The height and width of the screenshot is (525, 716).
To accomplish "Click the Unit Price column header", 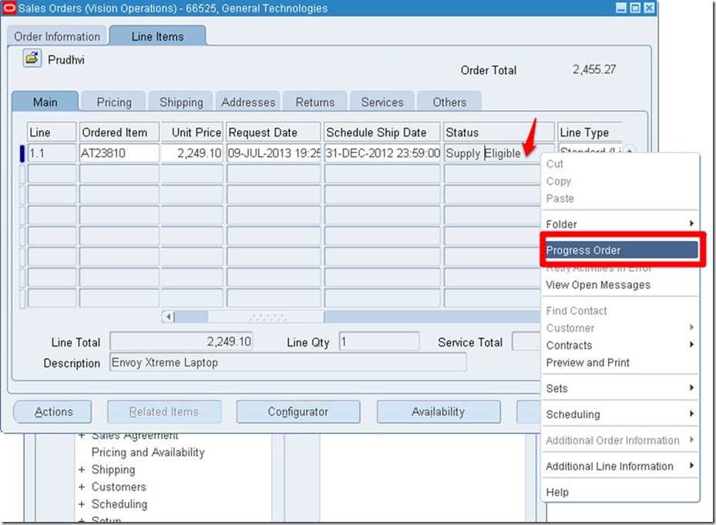I will 192,132.
